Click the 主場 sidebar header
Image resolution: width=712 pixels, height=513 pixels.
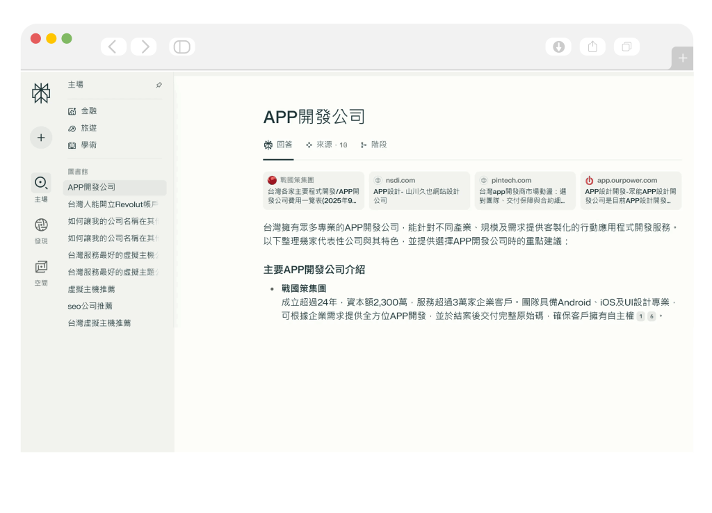75,84
